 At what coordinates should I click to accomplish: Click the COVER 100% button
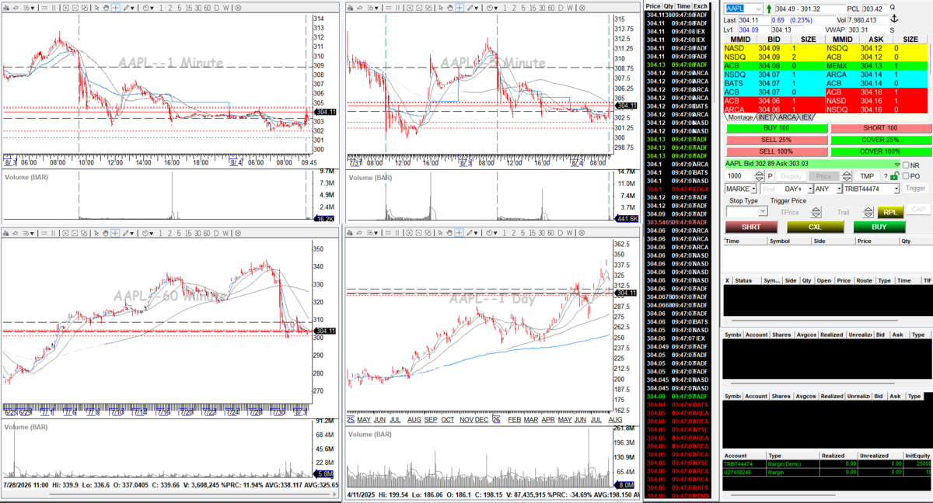[880, 151]
